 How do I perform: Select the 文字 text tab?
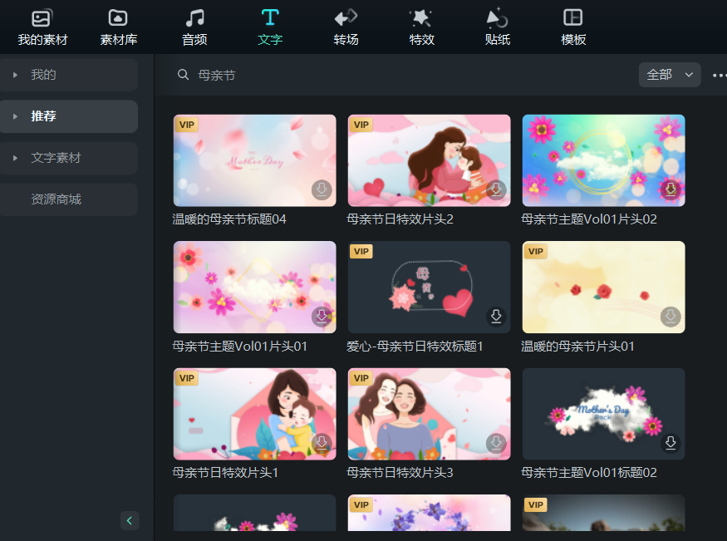click(270, 27)
